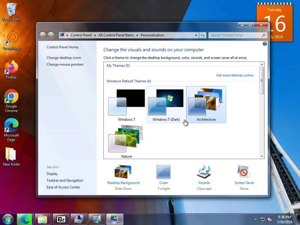Open Desktop Background slide show settings
Image resolution: width=300 pixels, height=225 pixels.
click(123, 178)
